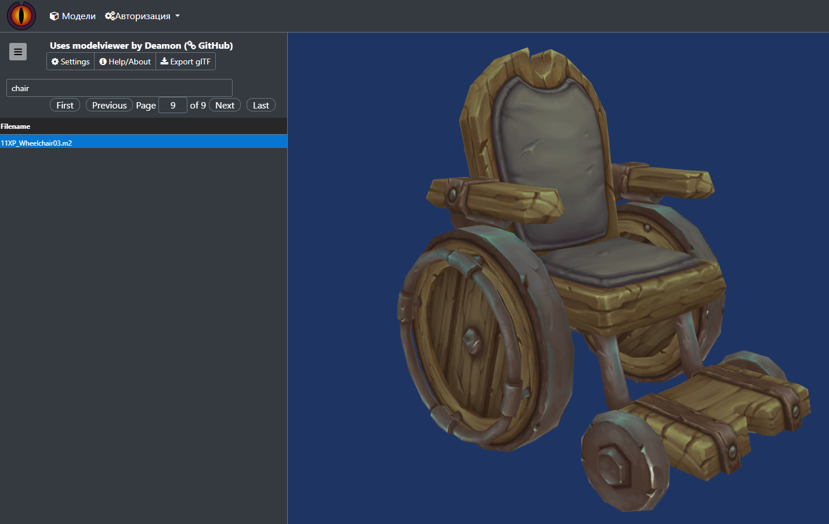The height and width of the screenshot is (524, 829).
Task: Toggle the sidebar with the hamburger button
Action: pyautogui.click(x=18, y=52)
